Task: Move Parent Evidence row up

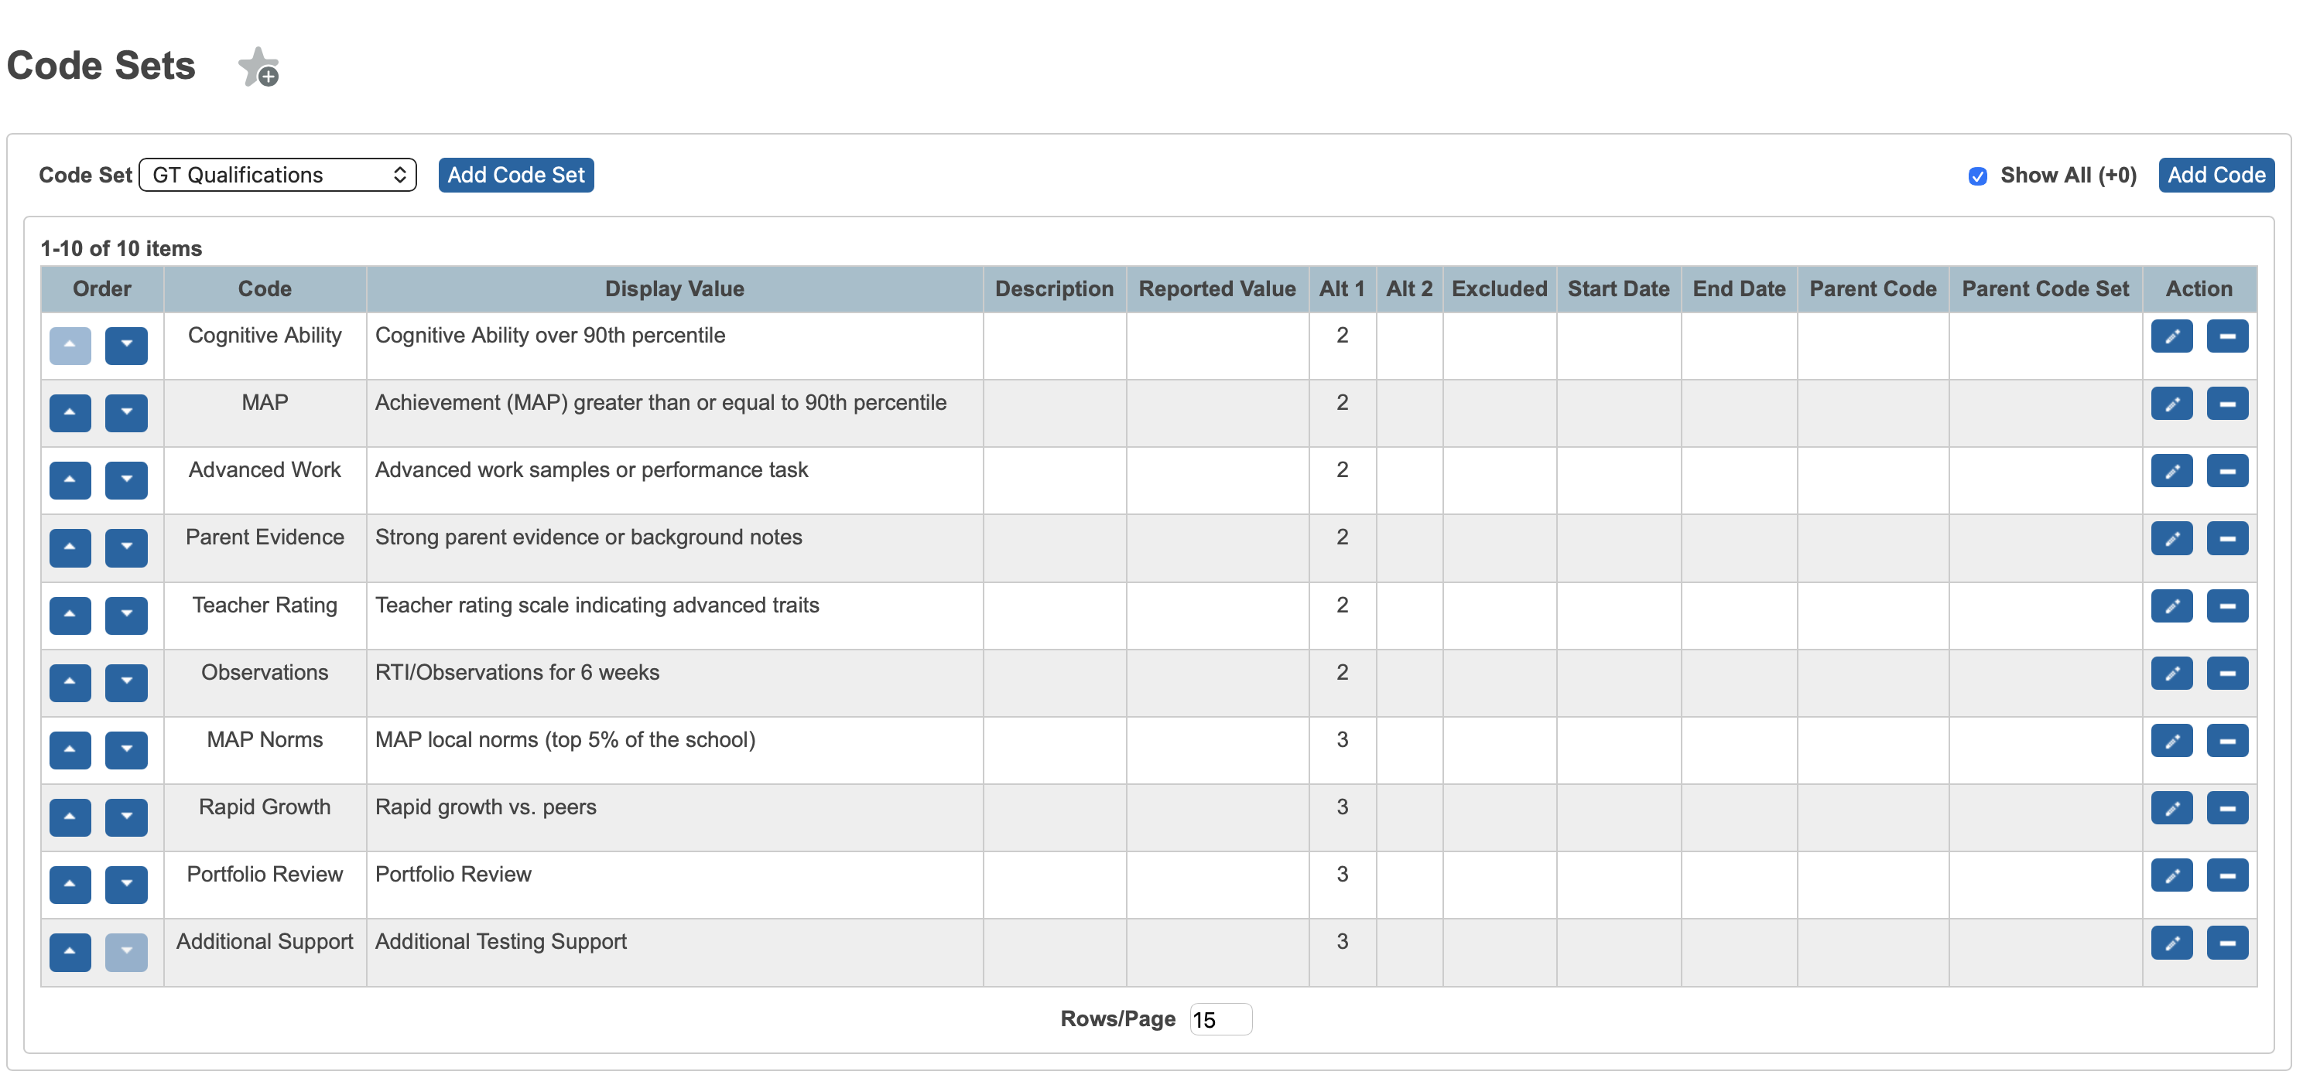Action: [x=70, y=548]
